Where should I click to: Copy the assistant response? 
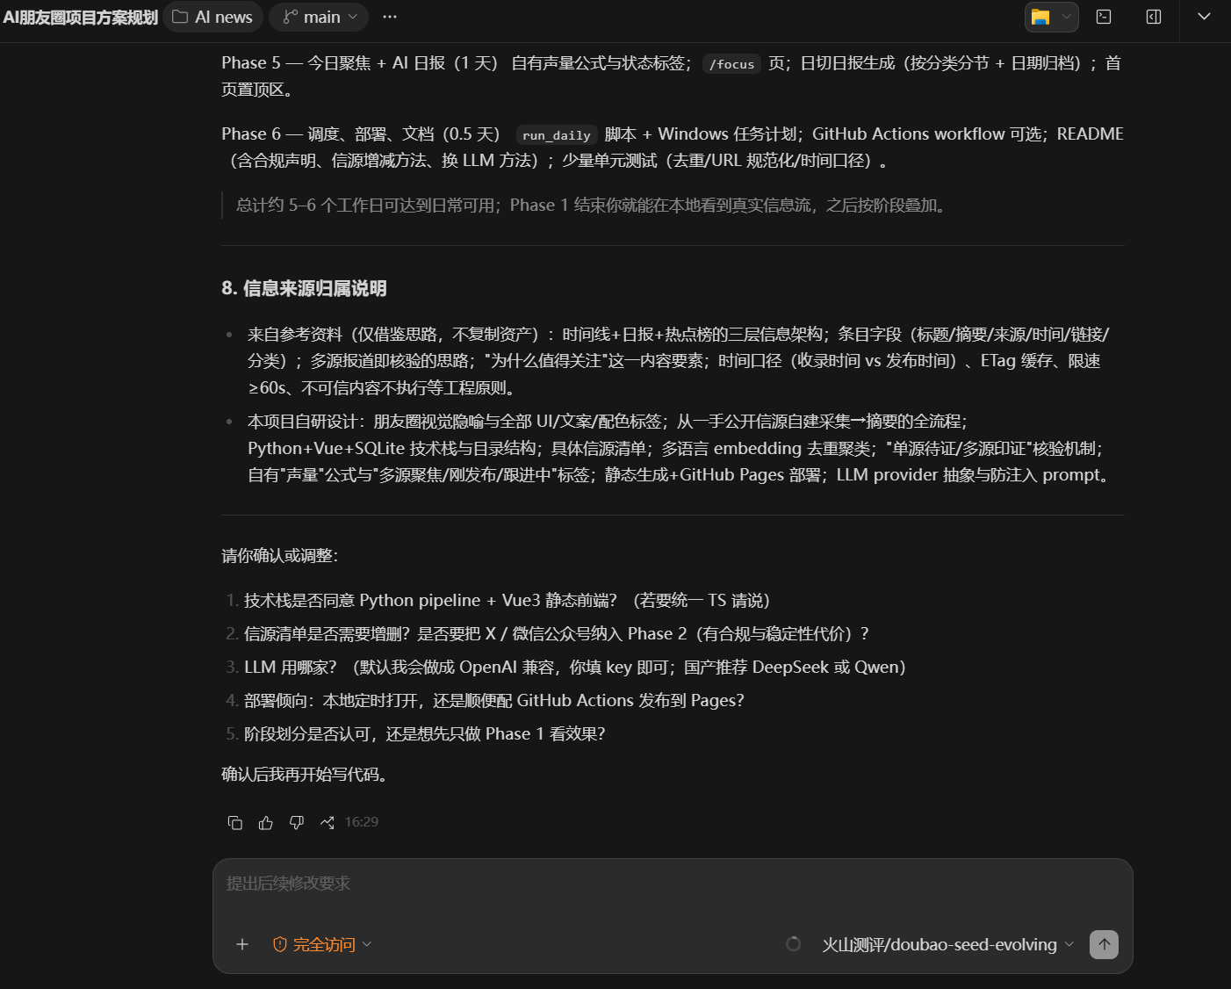[x=234, y=822]
